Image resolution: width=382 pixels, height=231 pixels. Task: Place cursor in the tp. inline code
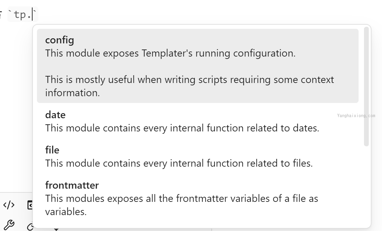pos(23,15)
